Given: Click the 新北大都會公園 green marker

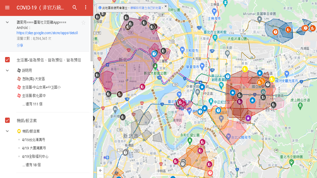Looking at the screenshot, I should coord(155,66).
